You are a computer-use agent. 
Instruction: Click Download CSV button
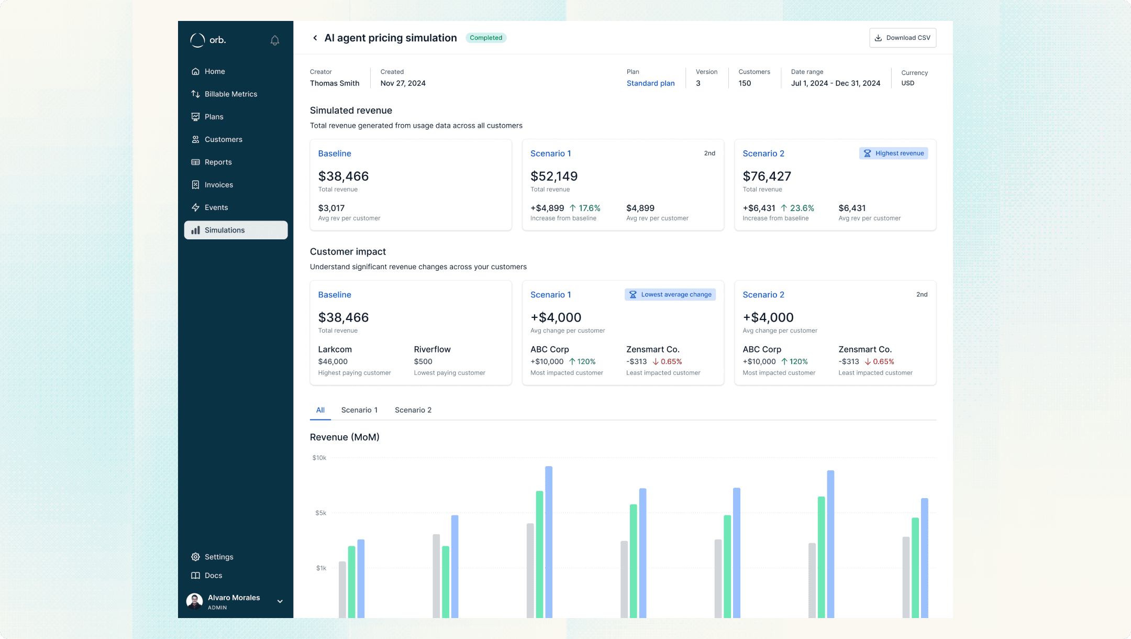point(903,38)
